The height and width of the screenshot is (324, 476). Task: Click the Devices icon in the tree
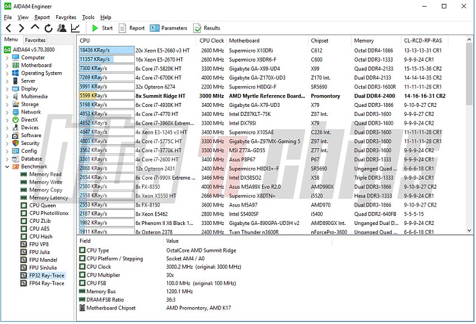(16, 128)
